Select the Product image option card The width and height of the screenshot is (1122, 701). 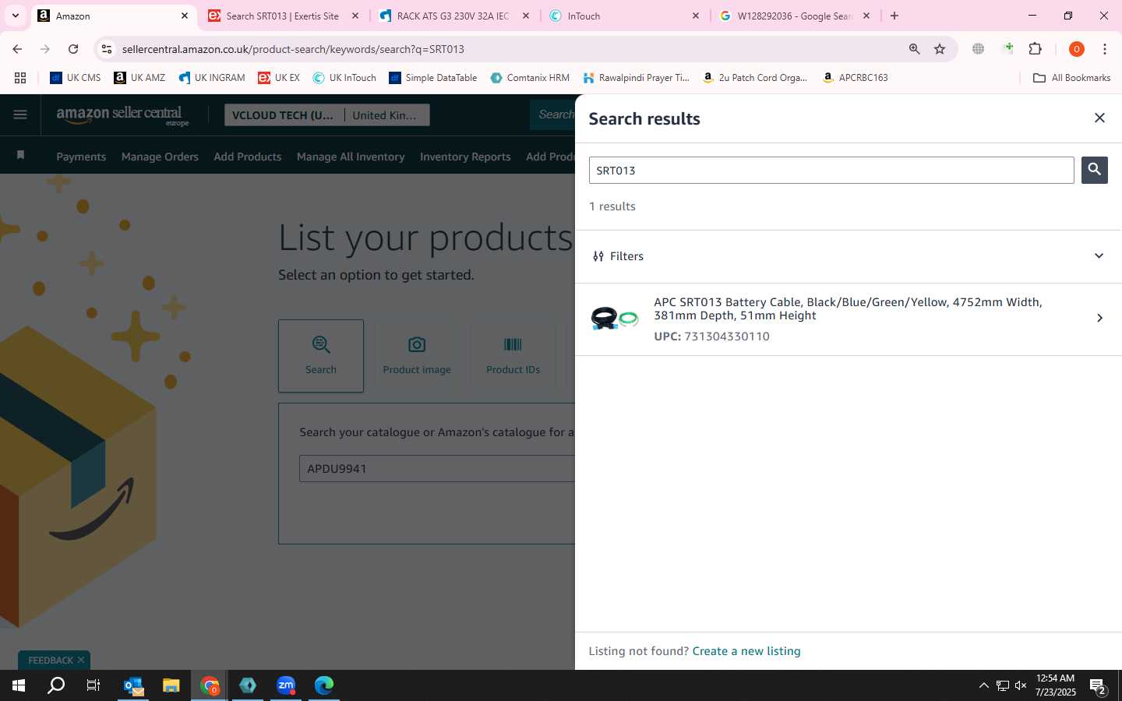click(417, 356)
